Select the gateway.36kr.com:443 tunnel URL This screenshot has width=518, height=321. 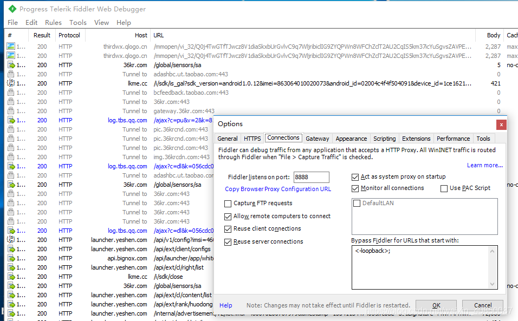(184, 111)
